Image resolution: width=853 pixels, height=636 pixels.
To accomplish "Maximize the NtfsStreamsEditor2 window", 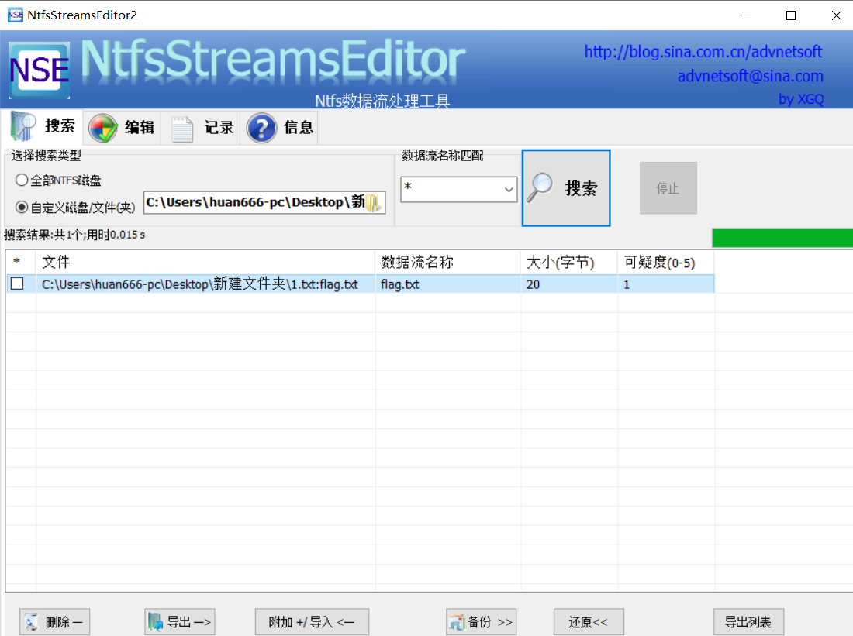I will coord(791,15).
